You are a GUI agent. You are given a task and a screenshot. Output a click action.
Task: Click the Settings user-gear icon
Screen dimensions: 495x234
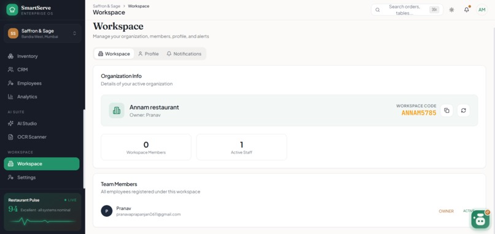click(10, 177)
